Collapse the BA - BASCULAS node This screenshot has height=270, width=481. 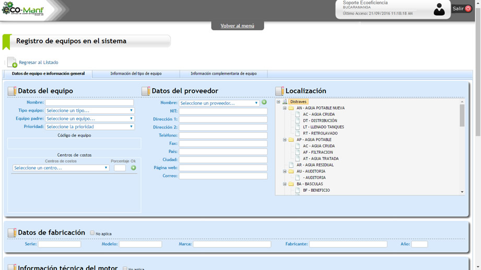285,184
